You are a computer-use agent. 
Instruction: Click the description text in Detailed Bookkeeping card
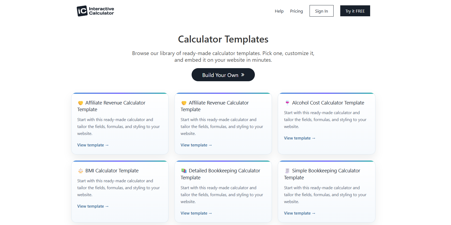click(222, 195)
